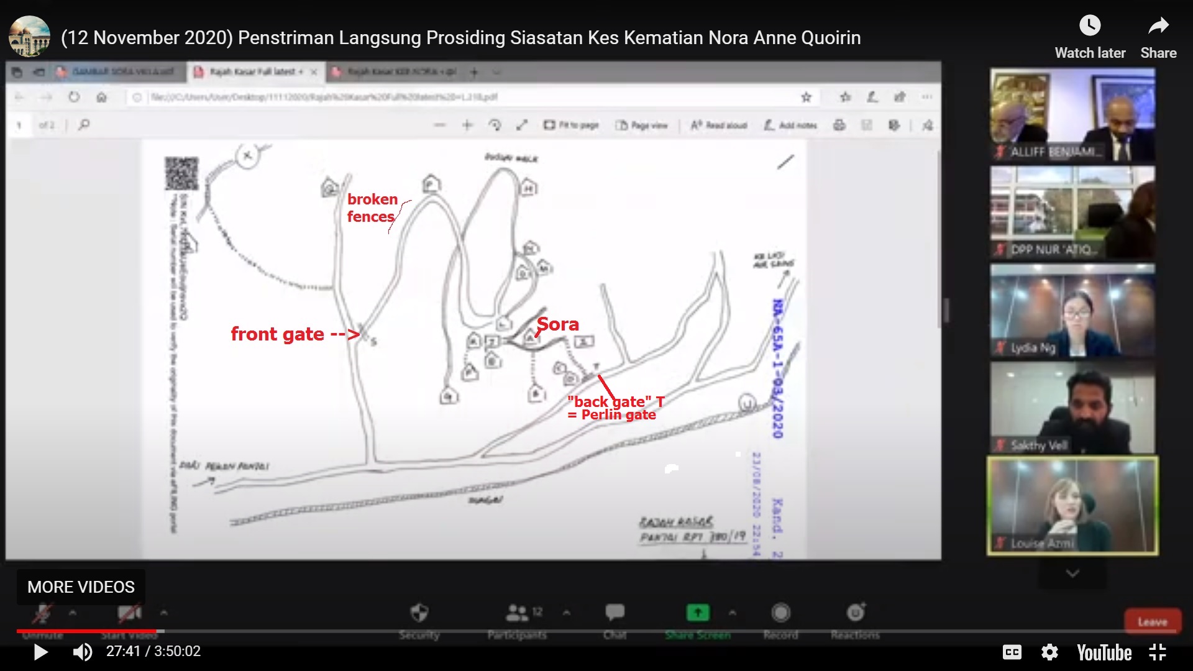Open YouTube settings gear

1049,652
